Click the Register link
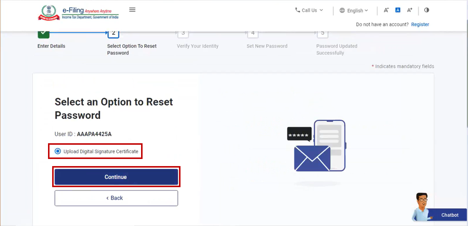 tap(420, 24)
